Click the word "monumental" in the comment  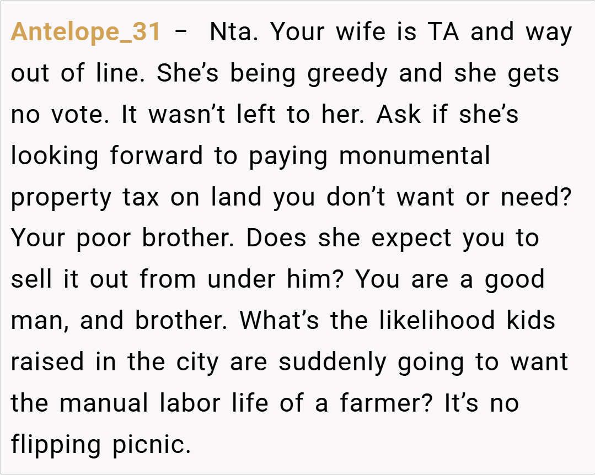pos(414,156)
